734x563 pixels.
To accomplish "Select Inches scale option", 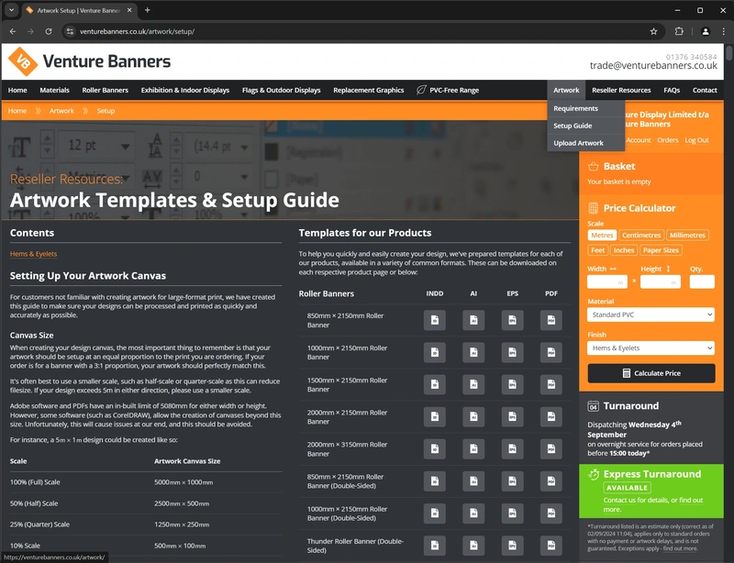I will [x=624, y=250].
